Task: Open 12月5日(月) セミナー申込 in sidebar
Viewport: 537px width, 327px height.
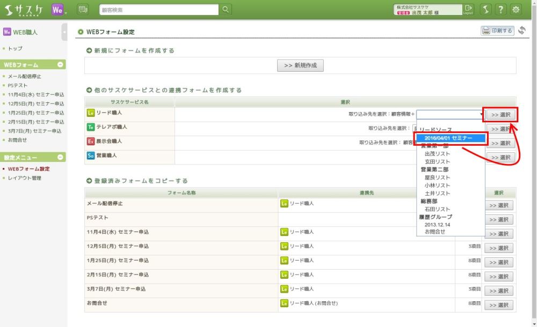Action: point(36,103)
